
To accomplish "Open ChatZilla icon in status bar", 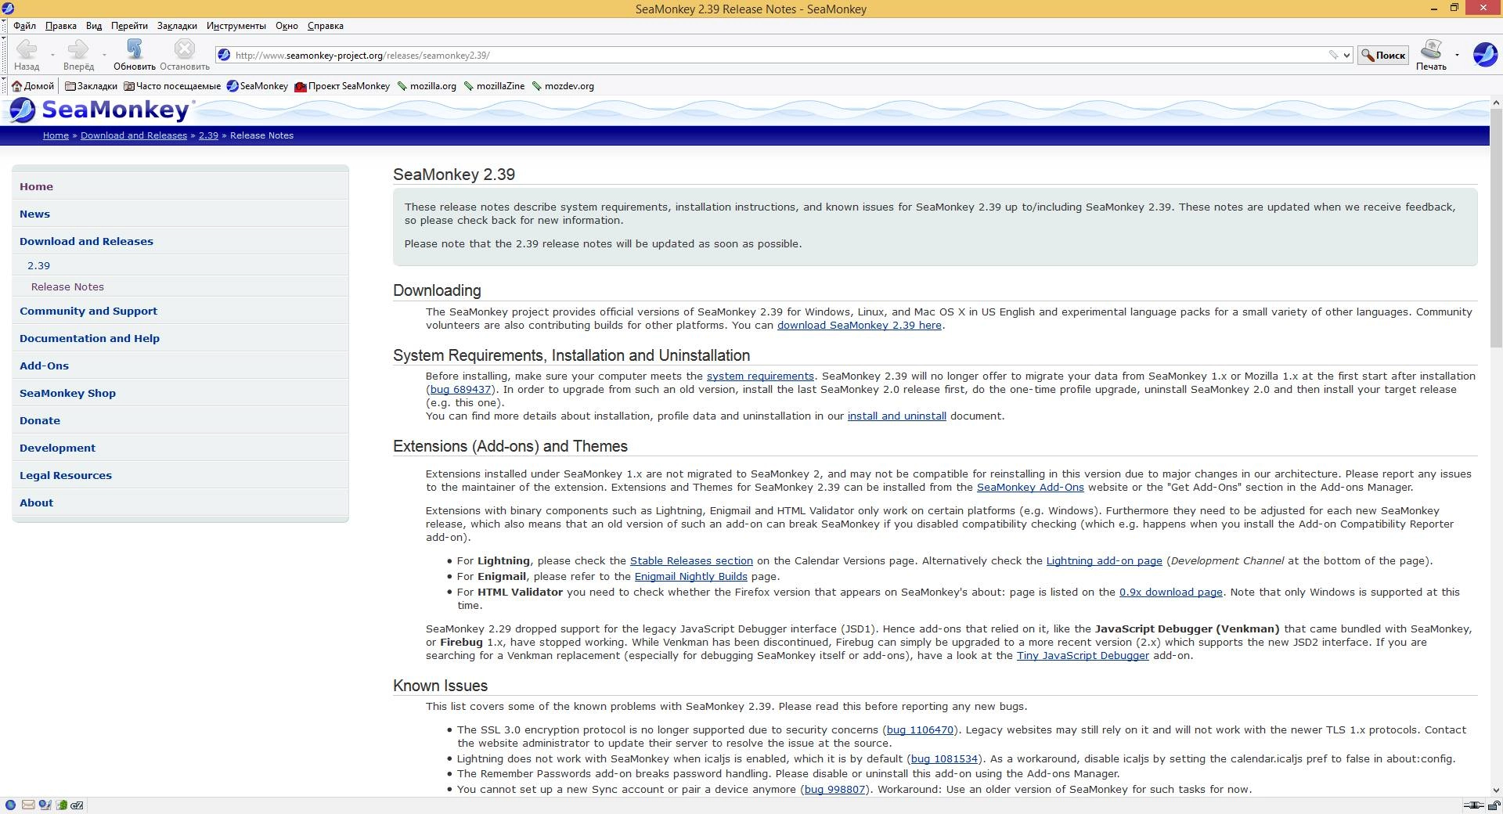I will click(x=77, y=805).
